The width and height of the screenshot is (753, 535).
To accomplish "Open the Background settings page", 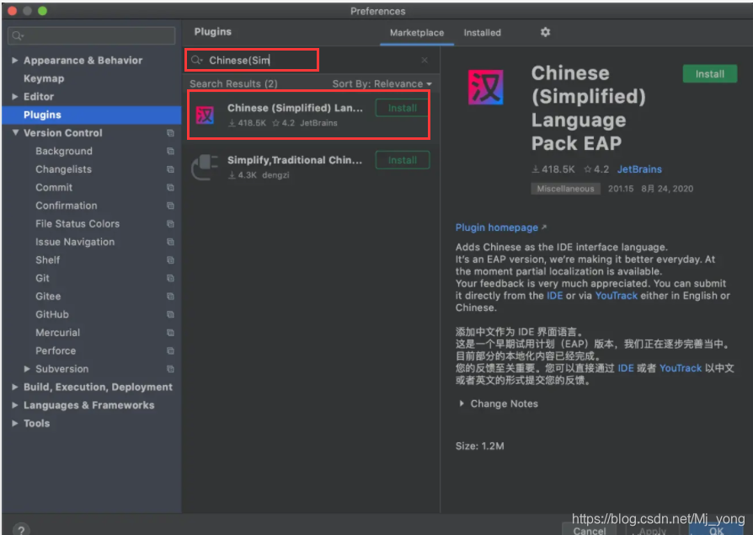I will point(64,152).
